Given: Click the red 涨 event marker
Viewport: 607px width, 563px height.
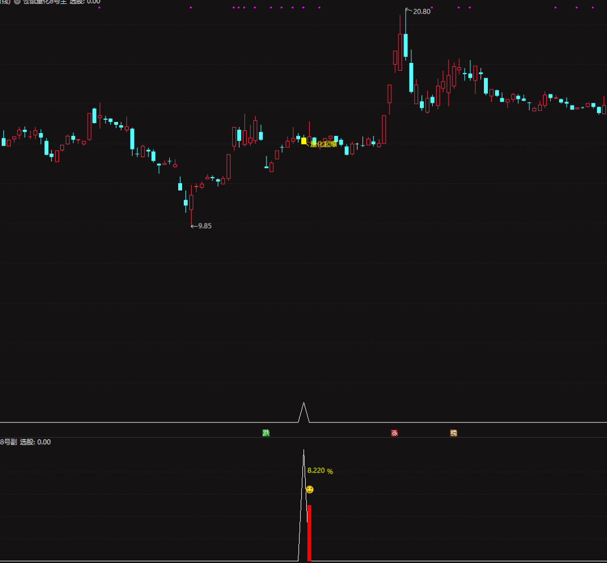Looking at the screenshot, I should pyautogui.click(x=395, y=433).
